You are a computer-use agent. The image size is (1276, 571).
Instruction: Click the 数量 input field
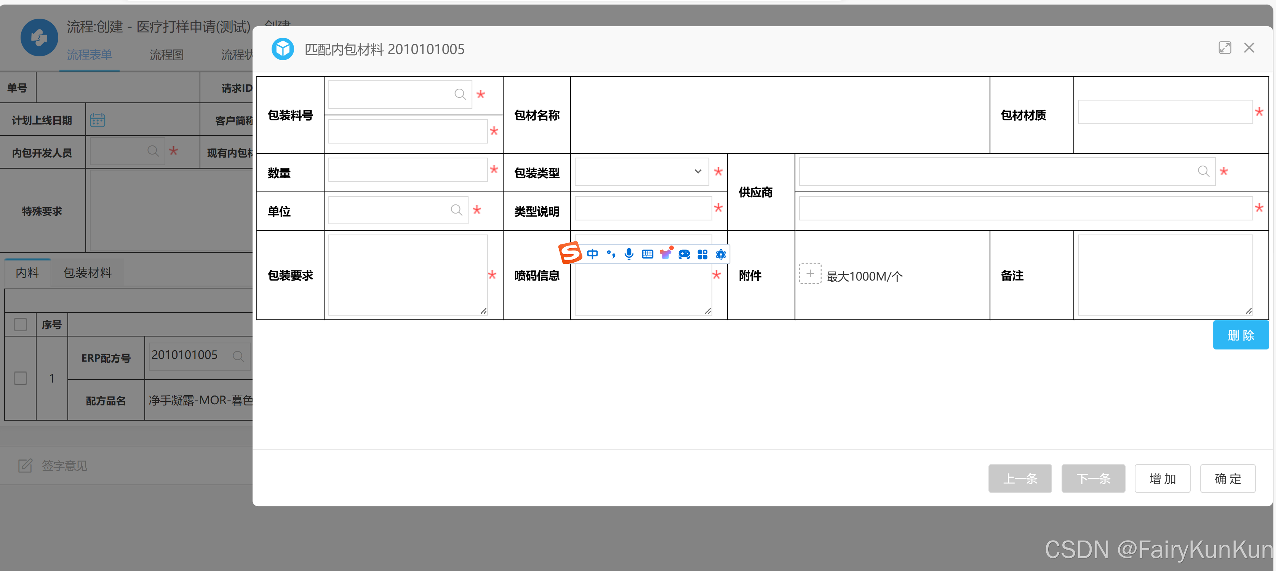(407, 170)
